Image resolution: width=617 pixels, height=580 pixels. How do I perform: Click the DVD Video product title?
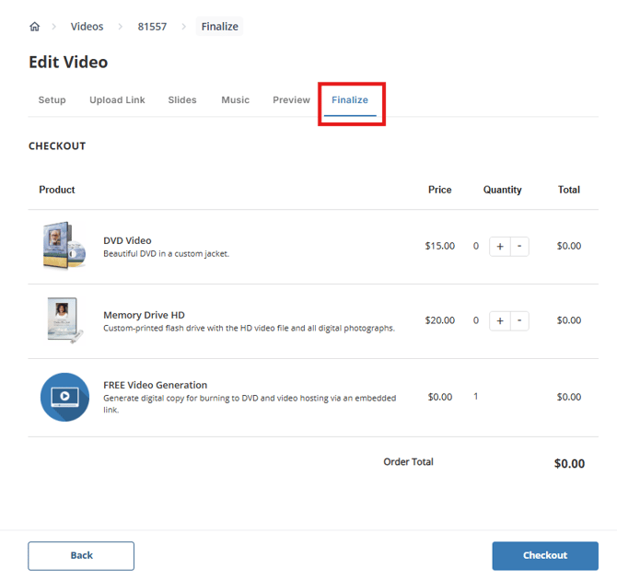click(x=127, y=240)
